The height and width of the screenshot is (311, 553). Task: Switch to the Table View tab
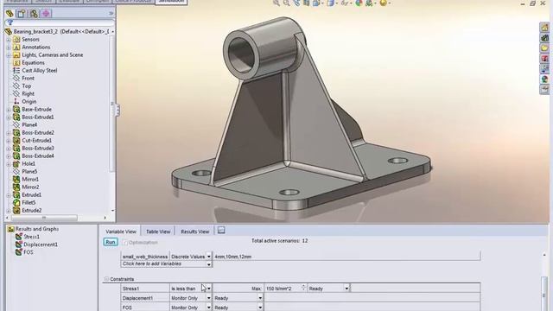(x=158, y=232)
